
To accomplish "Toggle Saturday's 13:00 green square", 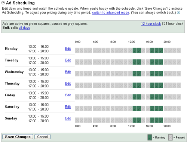I will pyautogui.click(x=135, y=109).
